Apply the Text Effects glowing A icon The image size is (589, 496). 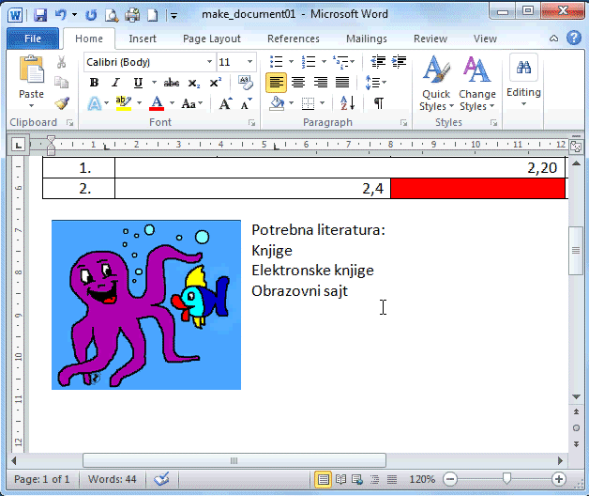click(95, 103)
